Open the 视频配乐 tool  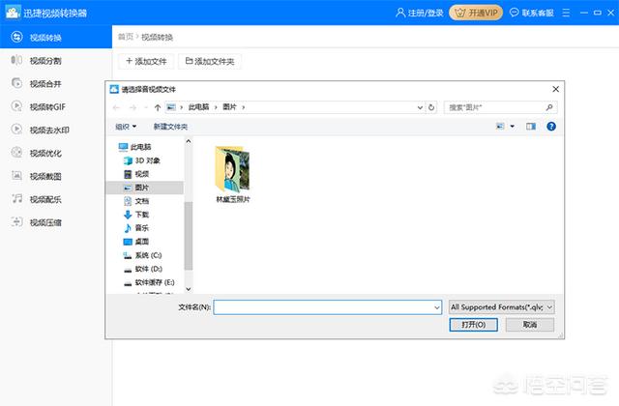[44, 199]
